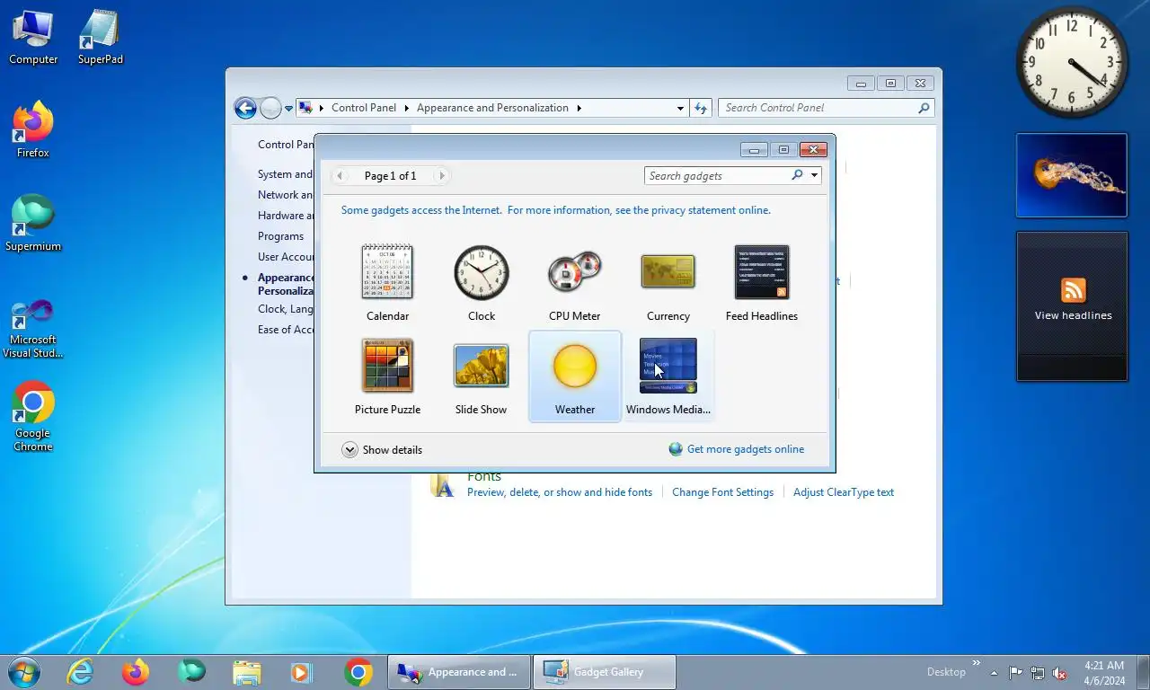
Task: Open Google Chrome desktop shortcut
Action: pyautogui.click(x=33, y=416)
